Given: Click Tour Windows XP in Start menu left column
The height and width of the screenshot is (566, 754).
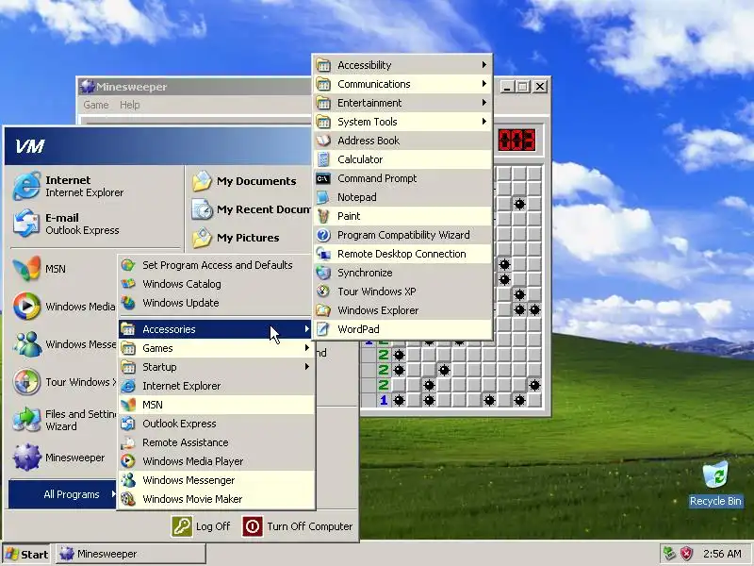Looking at the screenshot, I should click(x=64, y=382).
